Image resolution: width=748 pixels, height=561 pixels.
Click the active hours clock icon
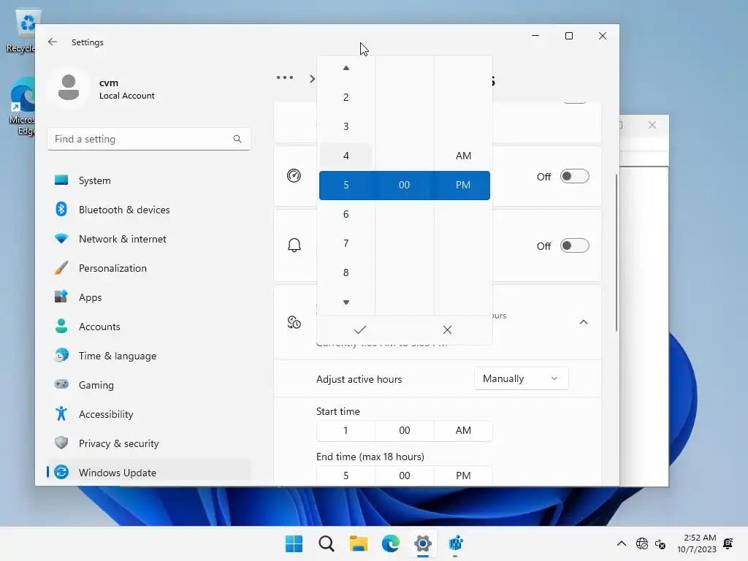pos(294,322)
